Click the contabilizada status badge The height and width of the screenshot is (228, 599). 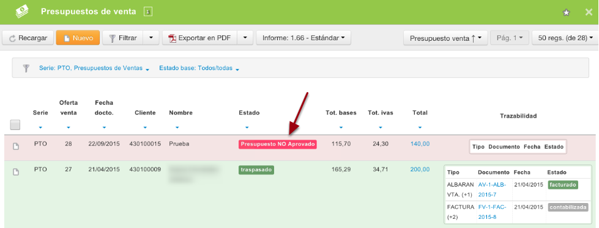coord(568,207)
